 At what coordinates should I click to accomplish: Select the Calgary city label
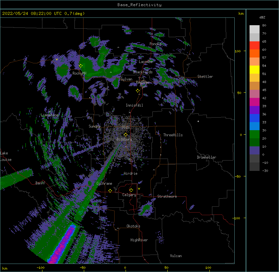click(x=129, y=195)
